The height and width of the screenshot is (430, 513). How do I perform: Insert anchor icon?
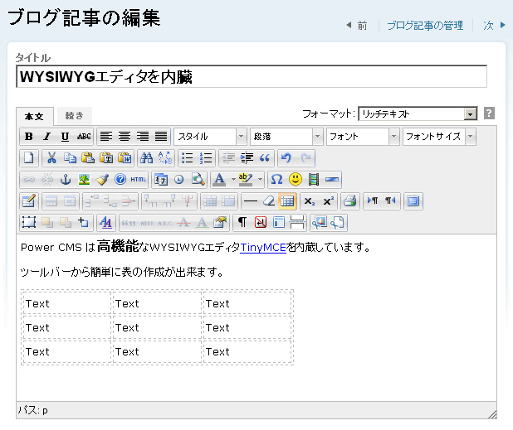click(66, 179)
